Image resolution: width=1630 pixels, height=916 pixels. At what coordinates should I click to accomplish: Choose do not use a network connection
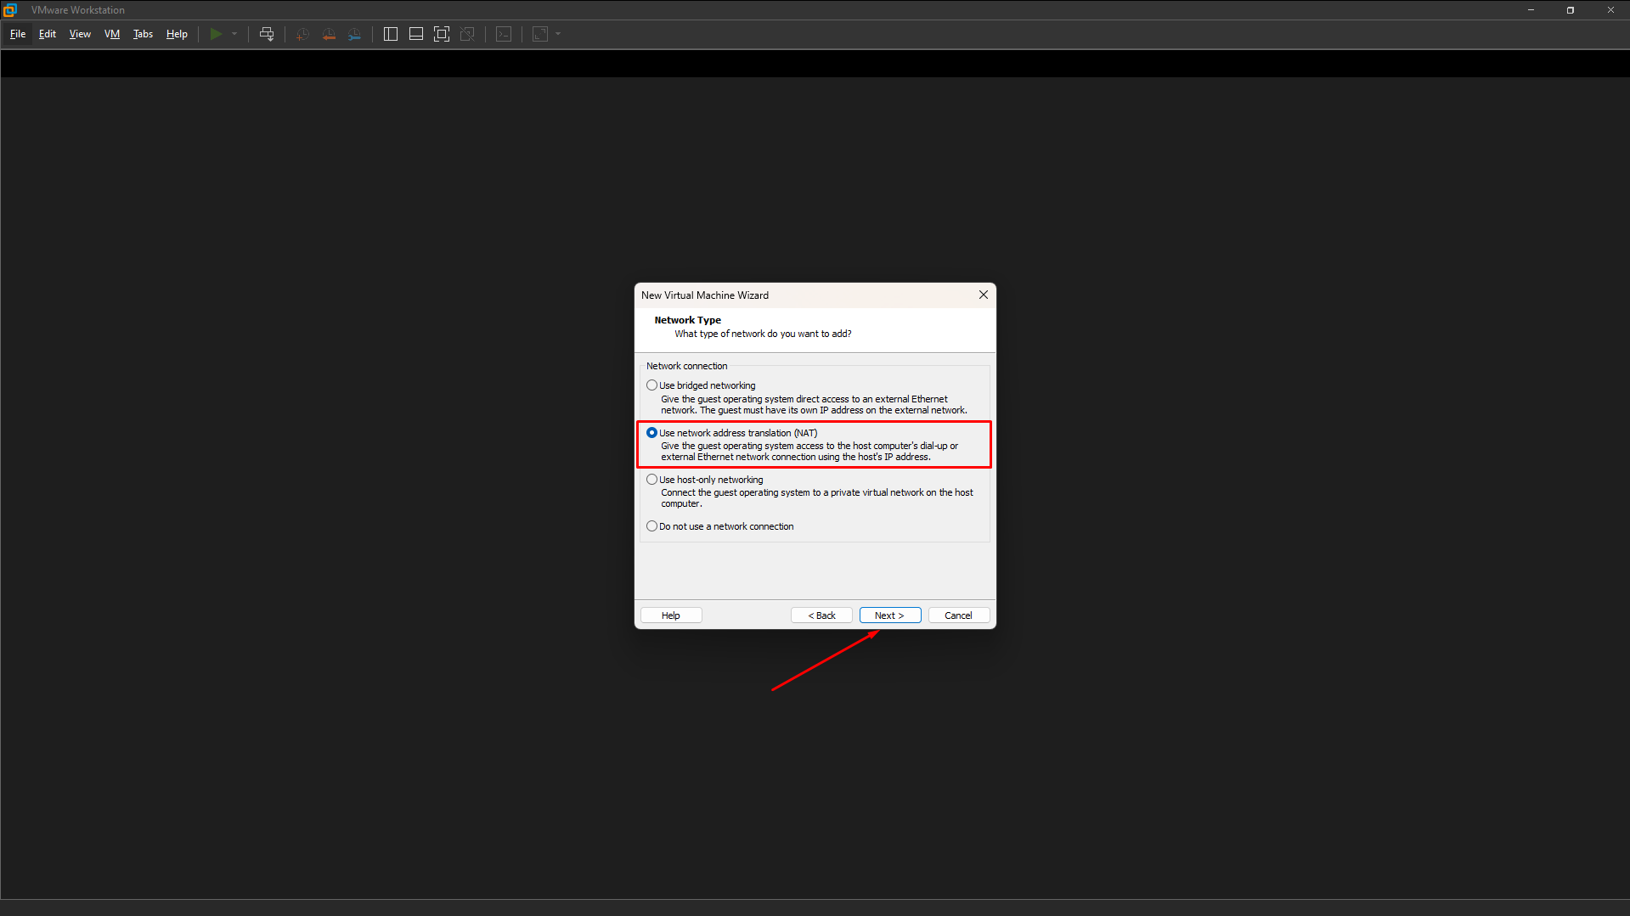(651, 525)
